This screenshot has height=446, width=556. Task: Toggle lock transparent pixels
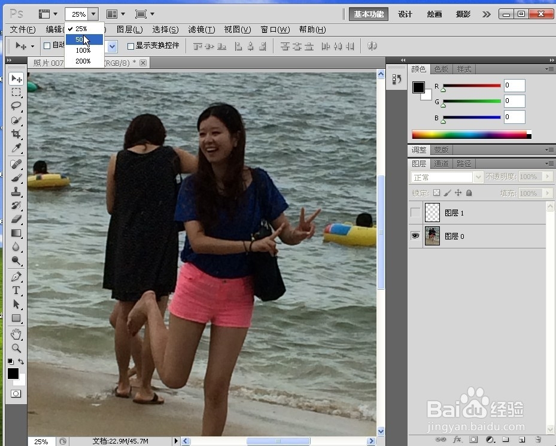[x=436, y=193]
